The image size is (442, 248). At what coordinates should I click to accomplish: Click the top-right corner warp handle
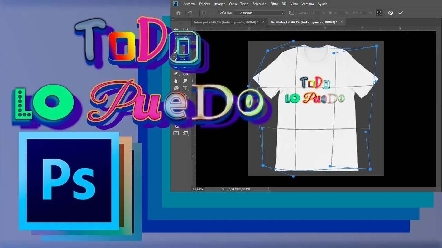376,46
